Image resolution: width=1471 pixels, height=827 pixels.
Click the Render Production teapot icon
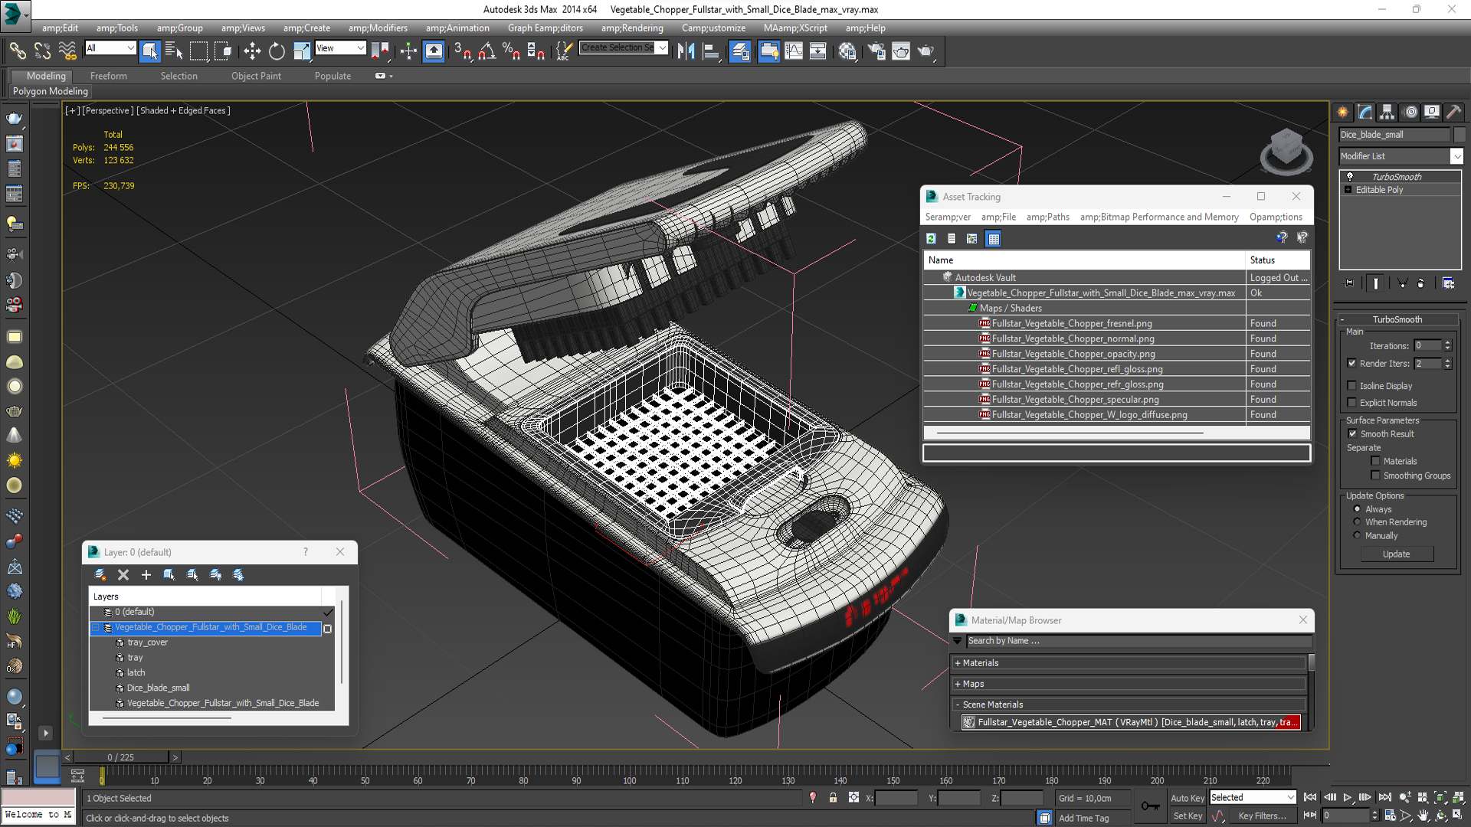point(926,51)
